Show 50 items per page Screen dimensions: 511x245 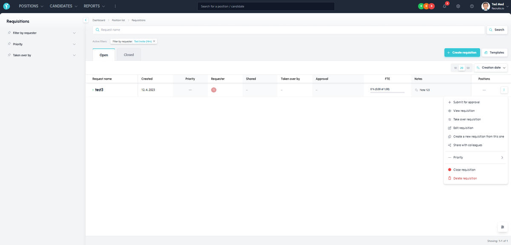pyautogui.click(x=468, y=68)
